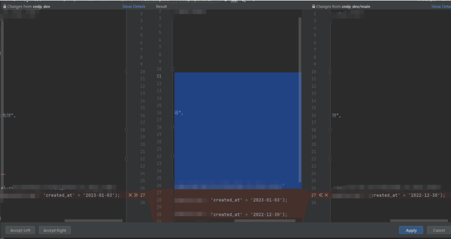
Task: Collapse fold marker at line 22 in right pane
Action: click(330, 159)
